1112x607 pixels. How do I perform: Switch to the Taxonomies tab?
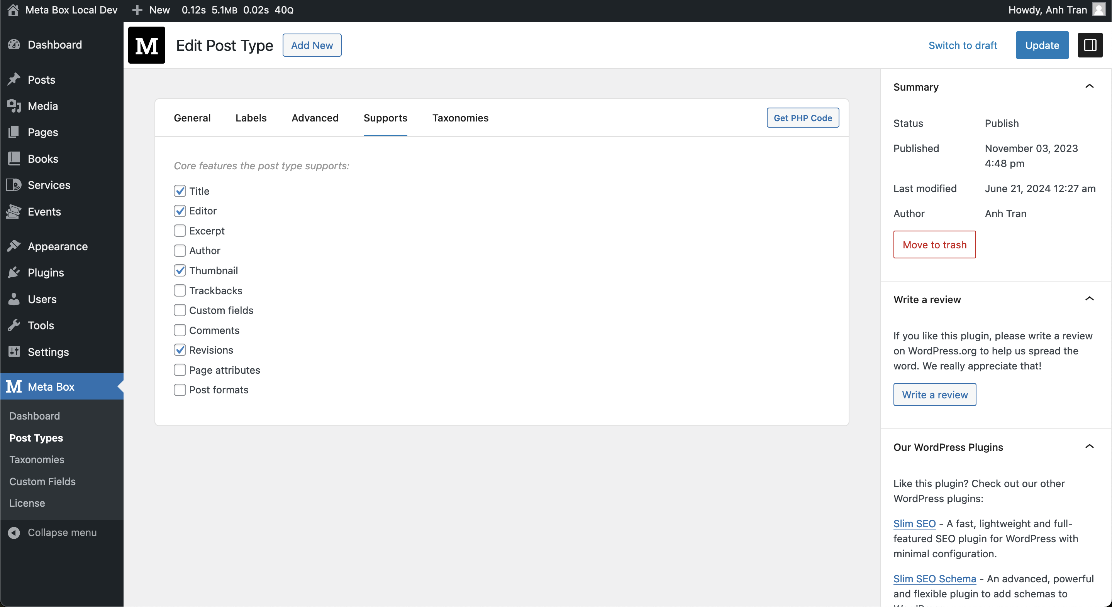coord(460,117)
